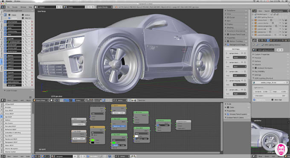Click the Info editor type icon beside File
Screen dimensions: 290x158
coord(3,7)
